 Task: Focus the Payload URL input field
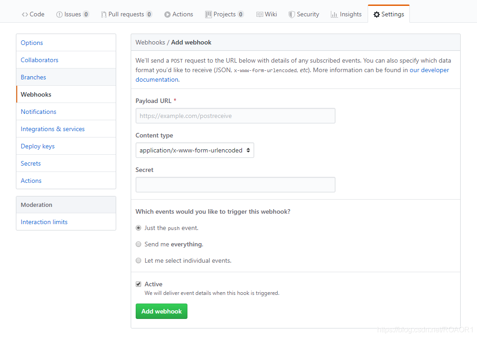pyautogui.click(x=236, y=116)
